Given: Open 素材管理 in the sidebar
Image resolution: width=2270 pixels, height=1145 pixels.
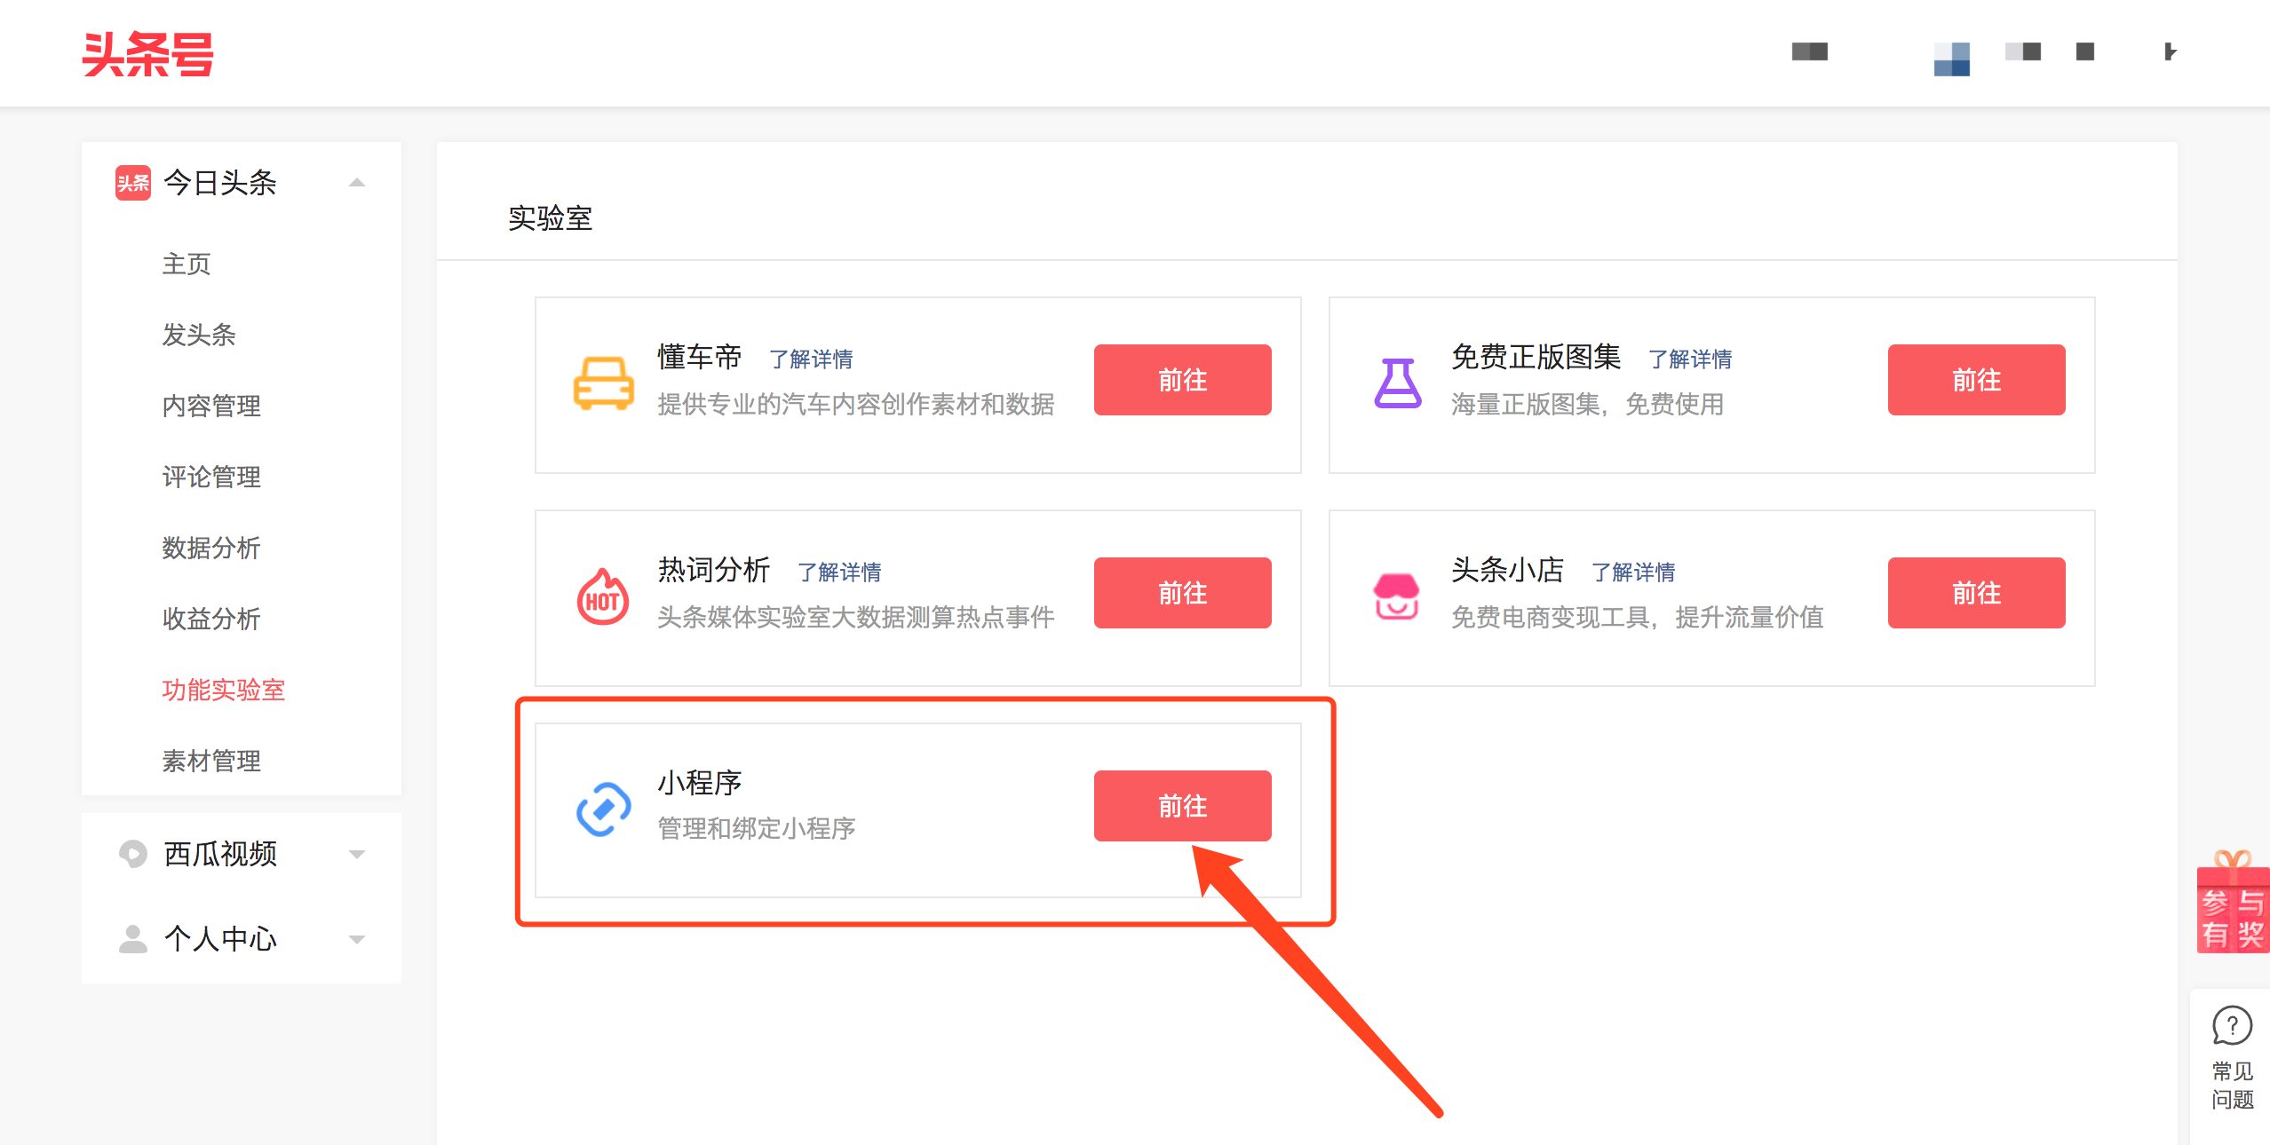Looking at the screenshot, I should tap(211, 761).
